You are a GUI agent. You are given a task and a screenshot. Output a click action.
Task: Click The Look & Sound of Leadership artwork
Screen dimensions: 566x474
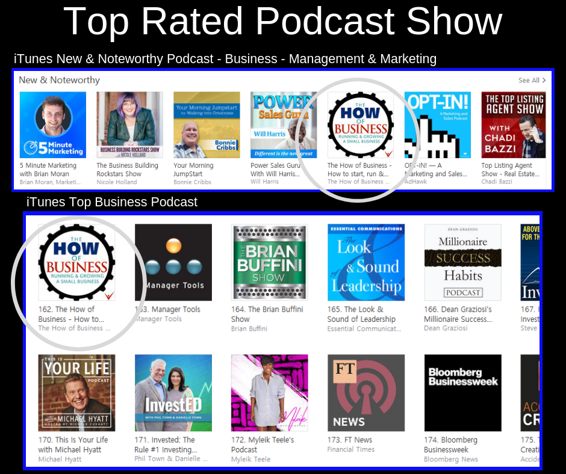[365, 262]
